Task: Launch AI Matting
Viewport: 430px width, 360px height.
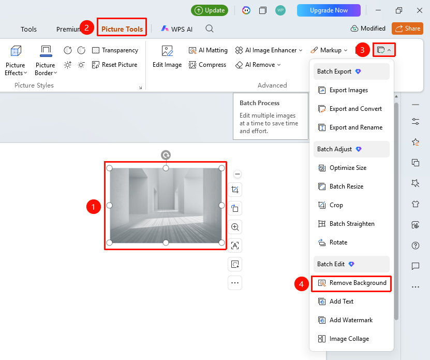Action: tap(208, 50)
